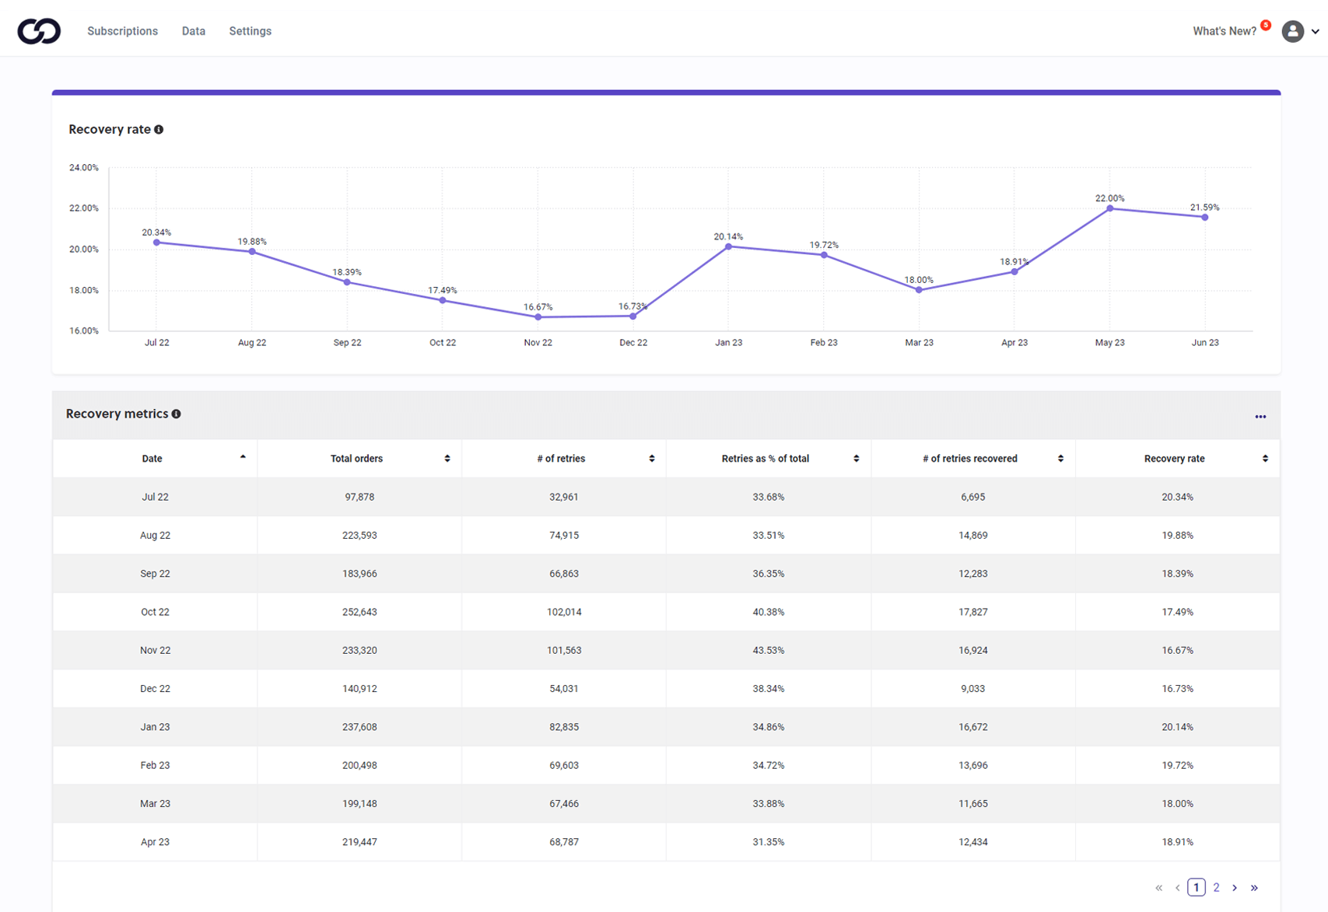The height and width of the screenshot is (912, 1328).
Task: Sort by Retries as % of total
Action: click(857, 459)
